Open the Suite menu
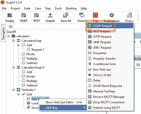 (27, 8)
